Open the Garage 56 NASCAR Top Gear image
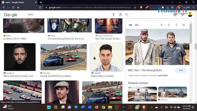The image size is (197, 111). pos(64,57)
